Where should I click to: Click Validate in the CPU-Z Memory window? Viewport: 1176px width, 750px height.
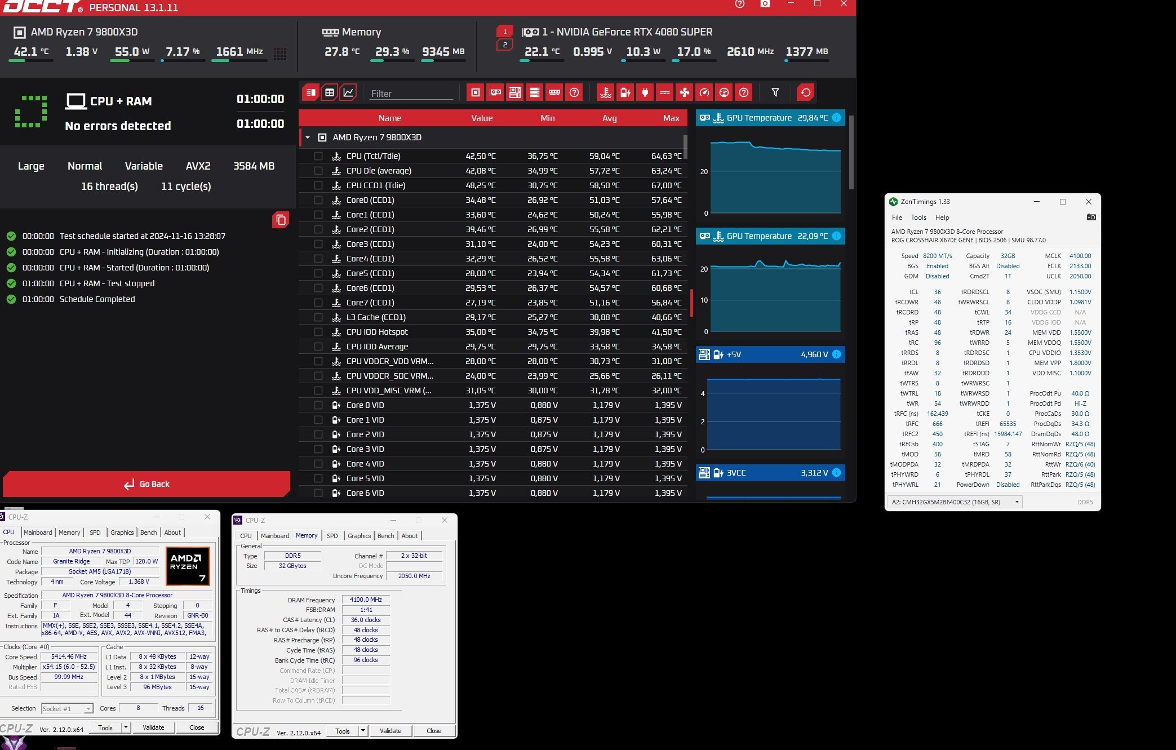tap(390, 731)
